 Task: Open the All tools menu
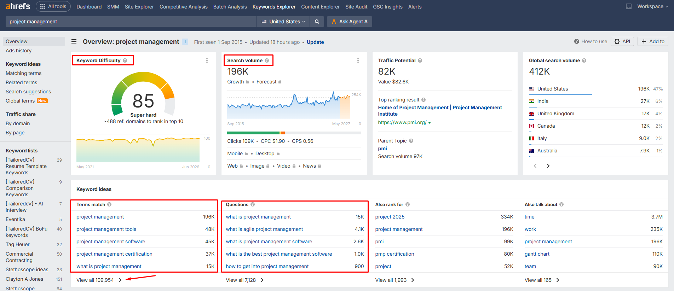[53, 6]
